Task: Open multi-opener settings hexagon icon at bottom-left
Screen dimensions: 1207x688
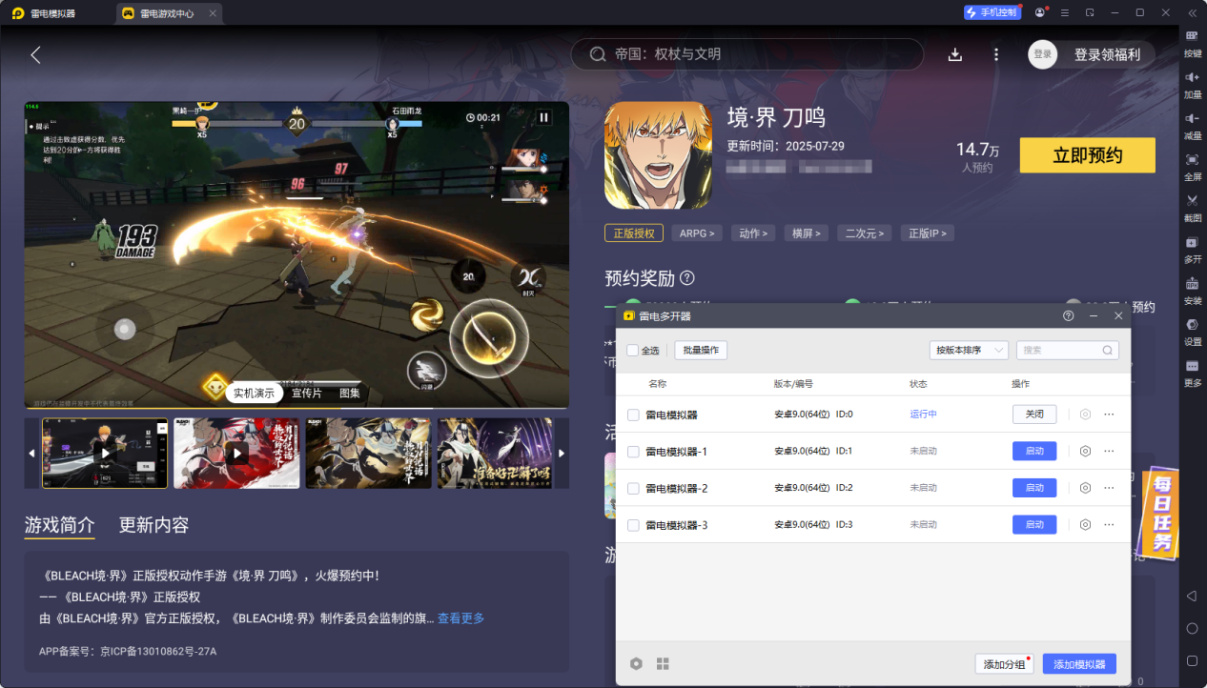Action: (x=636, y=663)
